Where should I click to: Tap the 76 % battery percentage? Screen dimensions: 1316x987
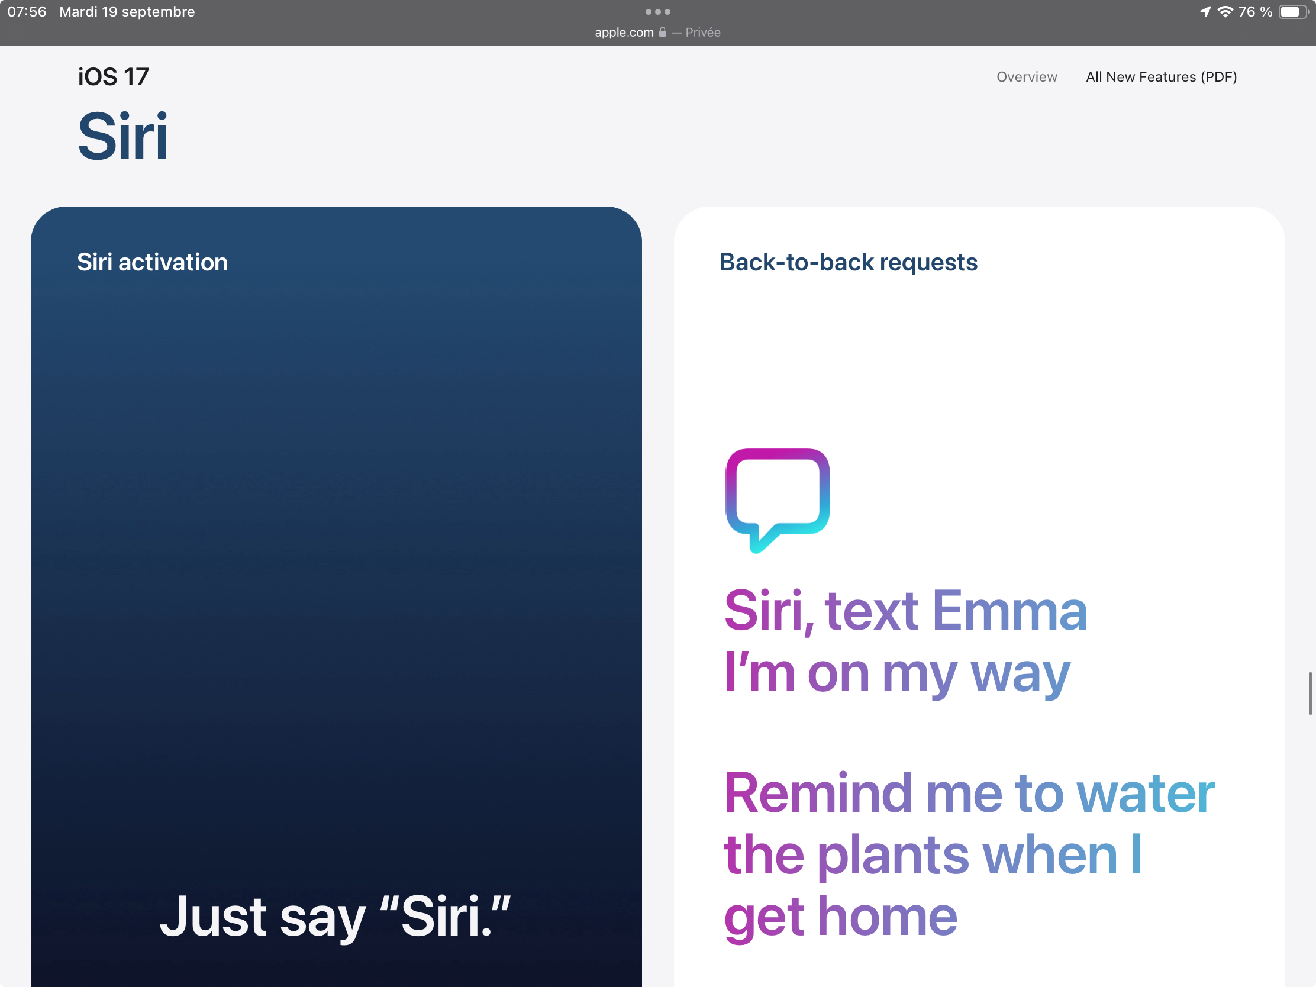(1254, 12)
